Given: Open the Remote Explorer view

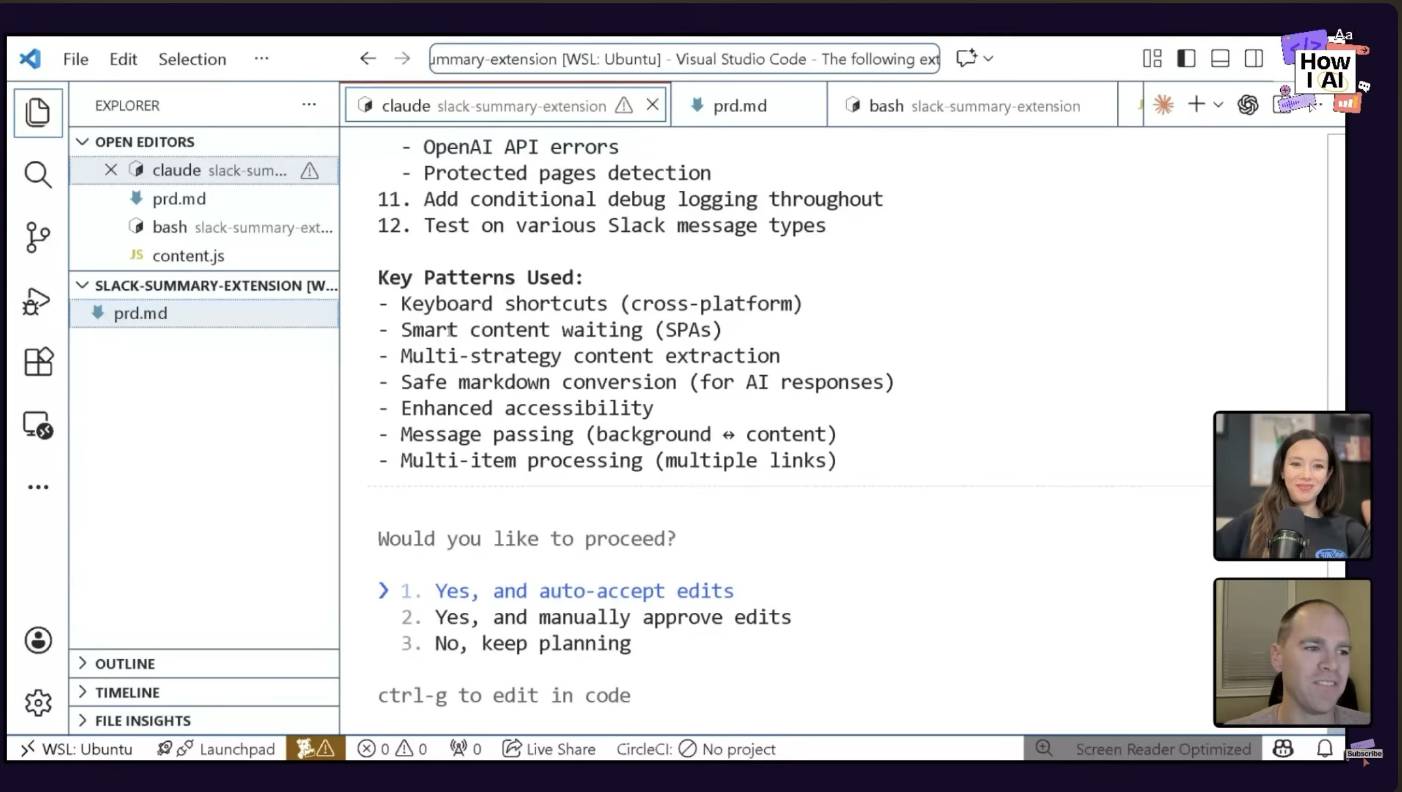Looking at the screenshot, I should (38, 425).
